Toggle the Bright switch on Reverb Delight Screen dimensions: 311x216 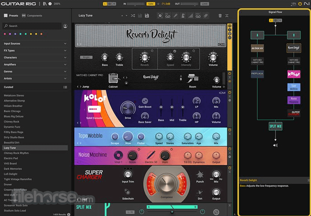pyautogui.click(x=86, y=57)
